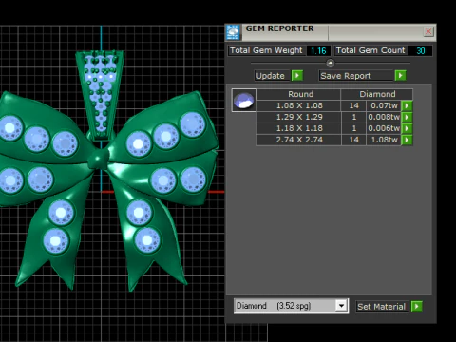Click the green arrow for the 2.74 X 2.74 row
Viewport: 456px width, 342px height.
[407, 140]
